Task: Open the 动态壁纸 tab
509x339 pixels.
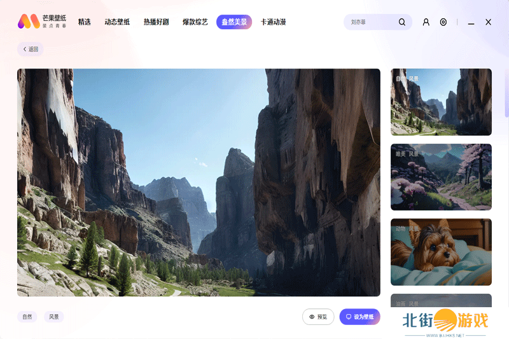Action: coord(117,22)
